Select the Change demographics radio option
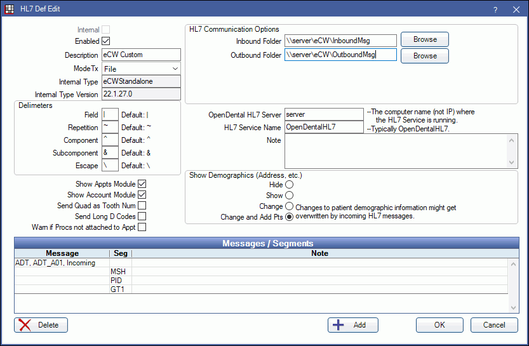 (x=290, y=206)
